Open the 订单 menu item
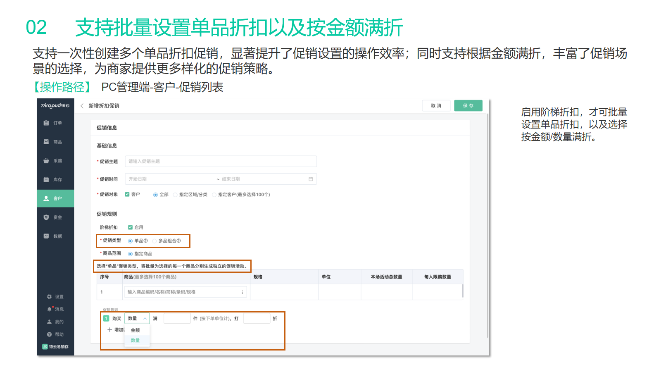This screenshot has height=372, width=661. pos(55,123)
